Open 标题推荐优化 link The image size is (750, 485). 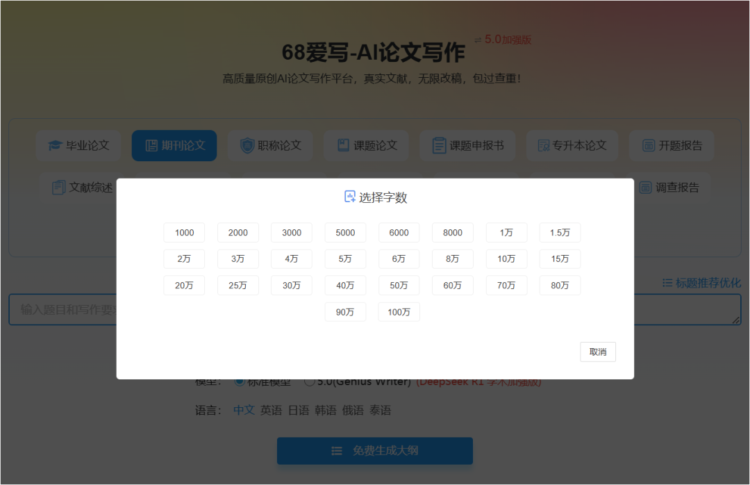(x=701, y=283)
